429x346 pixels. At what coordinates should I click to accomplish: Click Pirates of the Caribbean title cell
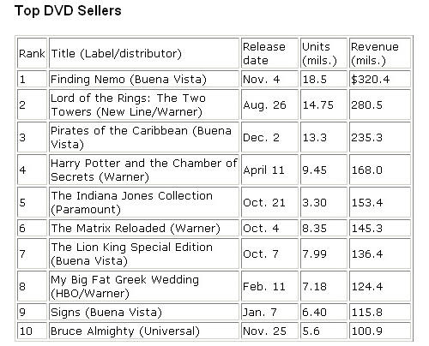[144, 137]
